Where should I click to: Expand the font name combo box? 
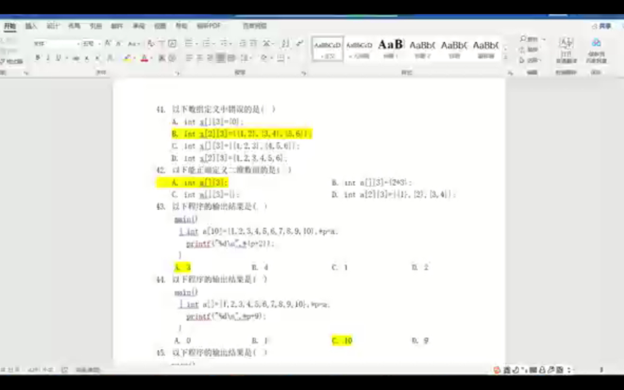tap(79, 43)
